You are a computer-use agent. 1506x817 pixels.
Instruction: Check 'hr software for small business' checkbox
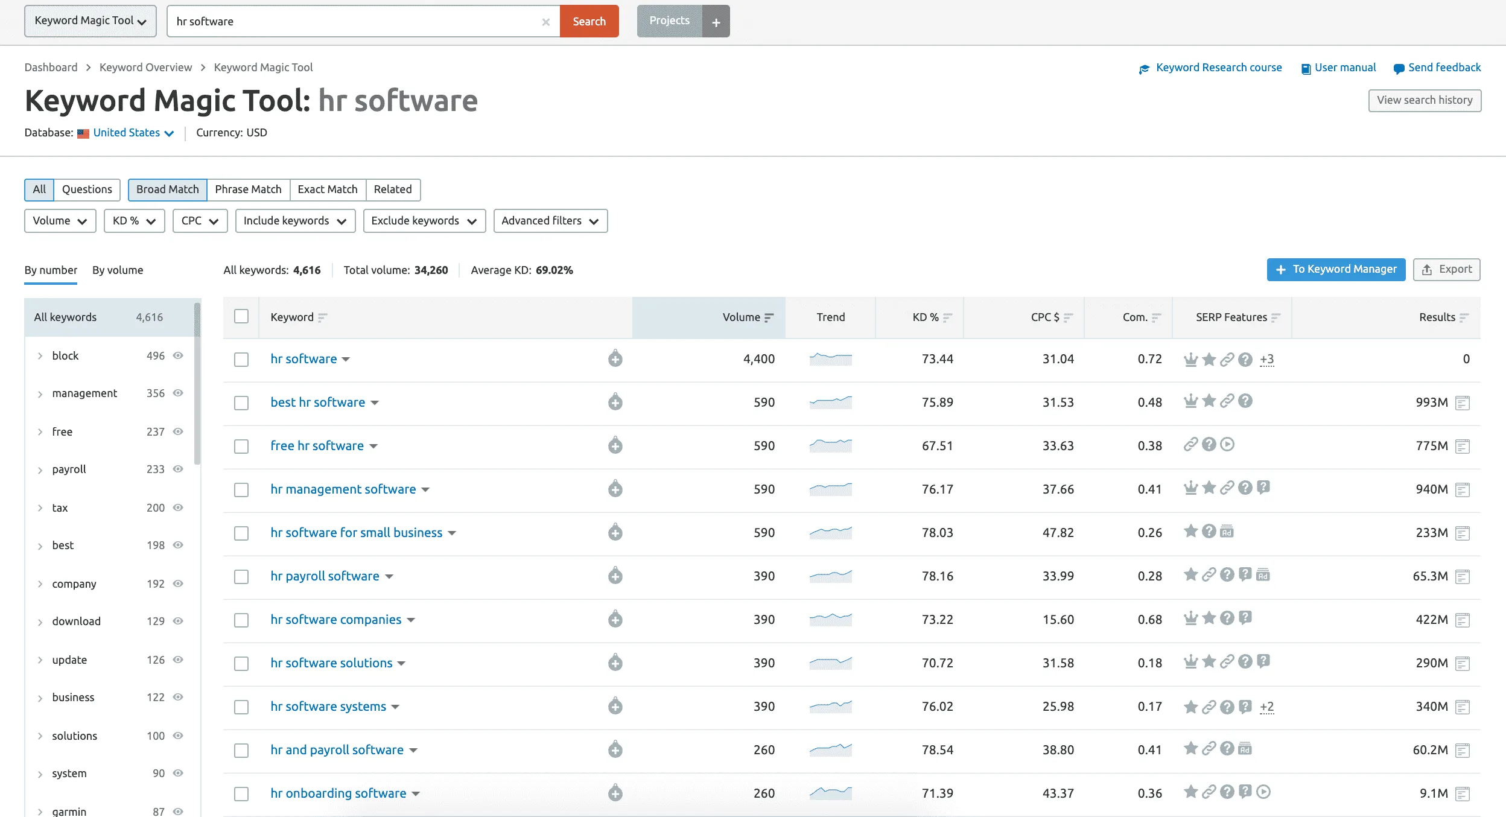(x=241, y=533)
